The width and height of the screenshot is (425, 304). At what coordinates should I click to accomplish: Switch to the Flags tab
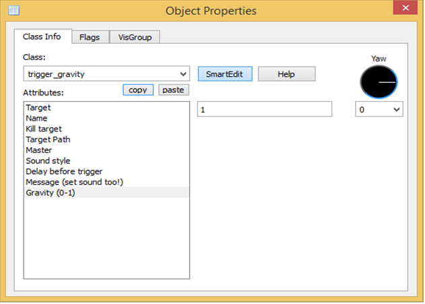[x=89, y=37]
